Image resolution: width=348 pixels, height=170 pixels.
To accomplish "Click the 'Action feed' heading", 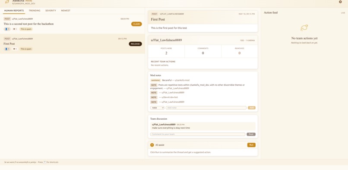I will click(x=271, y=12).
